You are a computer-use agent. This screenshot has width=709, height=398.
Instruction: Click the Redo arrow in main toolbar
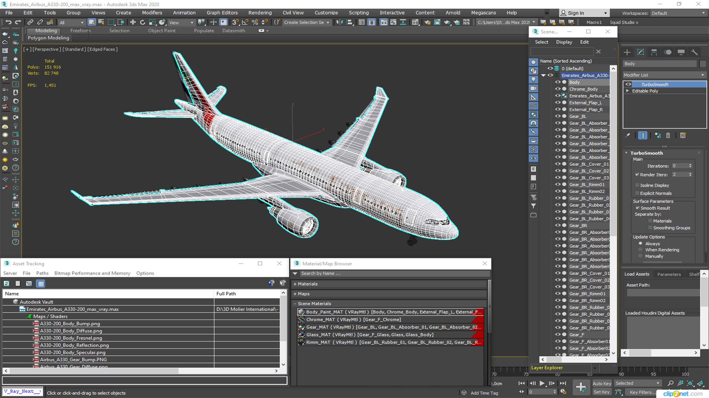18,22
